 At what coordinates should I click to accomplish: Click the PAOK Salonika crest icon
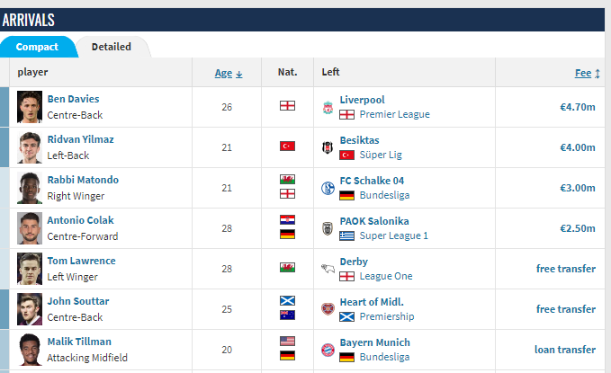click(x=328, y=228)
